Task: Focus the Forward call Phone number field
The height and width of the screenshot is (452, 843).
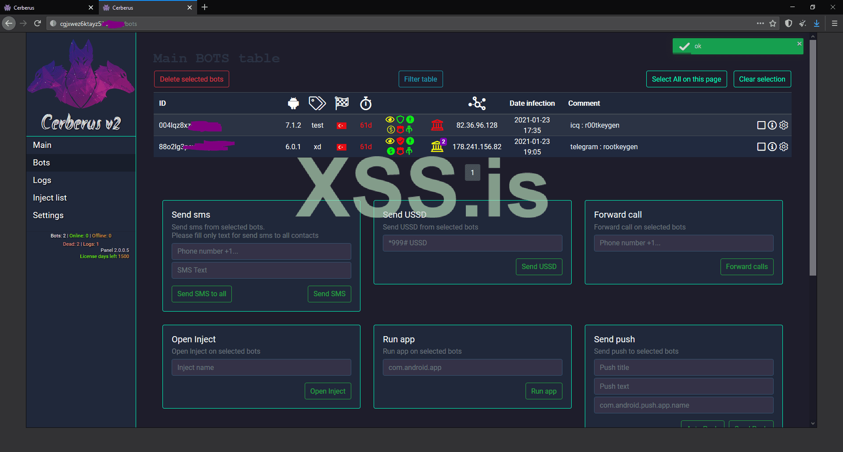Action: (x=684, y=243)
